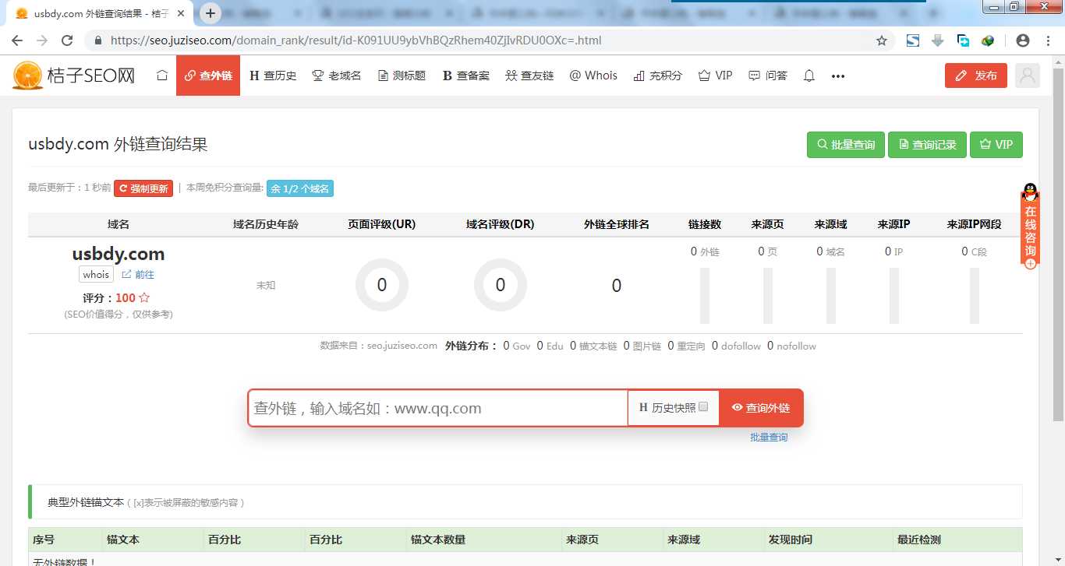Click the green VIP button

[996, 145]
